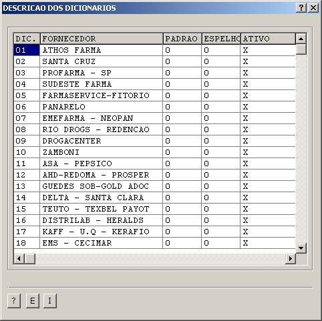Screen dimensions: 322x321
Task: Select the DELTA - SANTA CLARA cell
Action: pos(102,198)
